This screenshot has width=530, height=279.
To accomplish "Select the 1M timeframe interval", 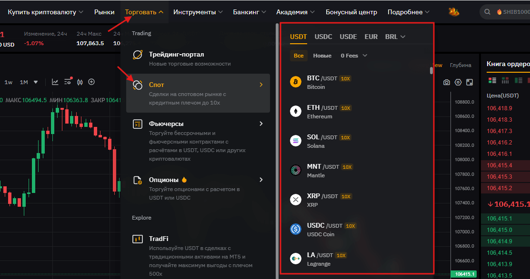I will [24, 82].
